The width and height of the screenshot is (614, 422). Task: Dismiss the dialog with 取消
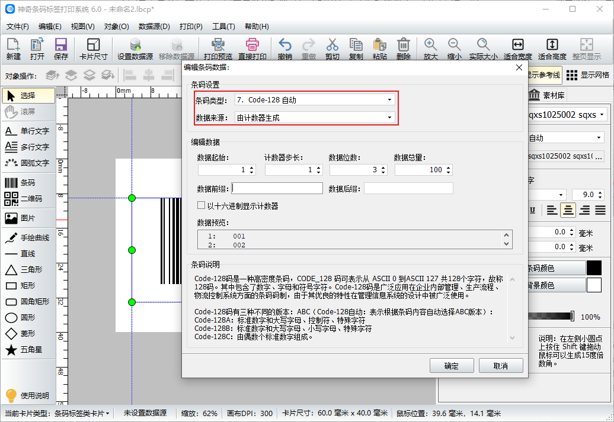[501, 366]
